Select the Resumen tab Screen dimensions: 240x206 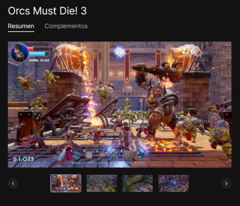[x=21, y=26]
